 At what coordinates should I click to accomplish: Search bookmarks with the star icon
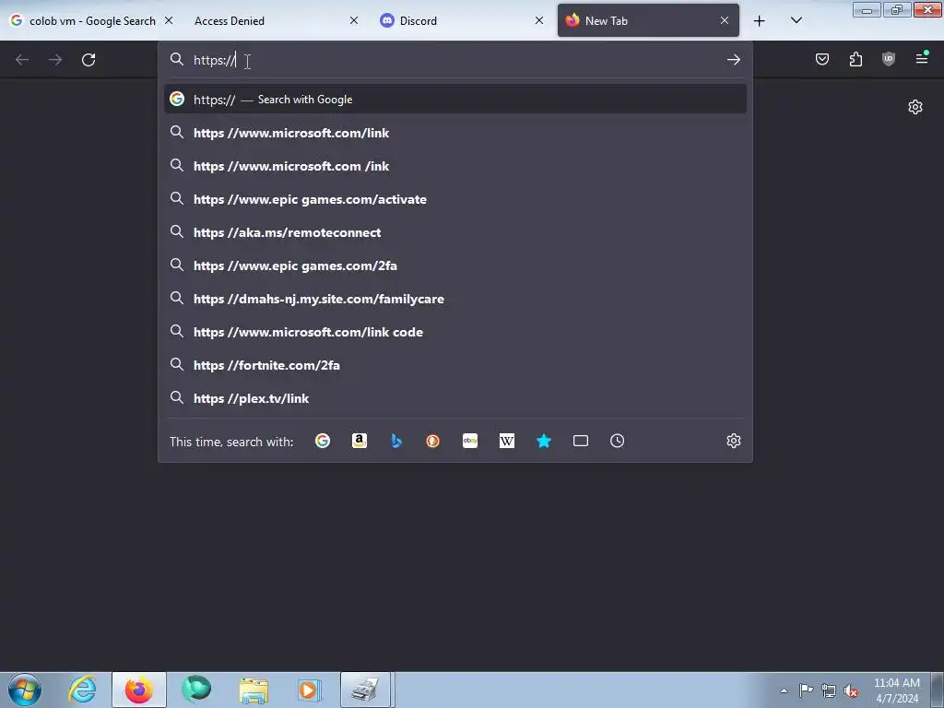click(x=544, y=441)
